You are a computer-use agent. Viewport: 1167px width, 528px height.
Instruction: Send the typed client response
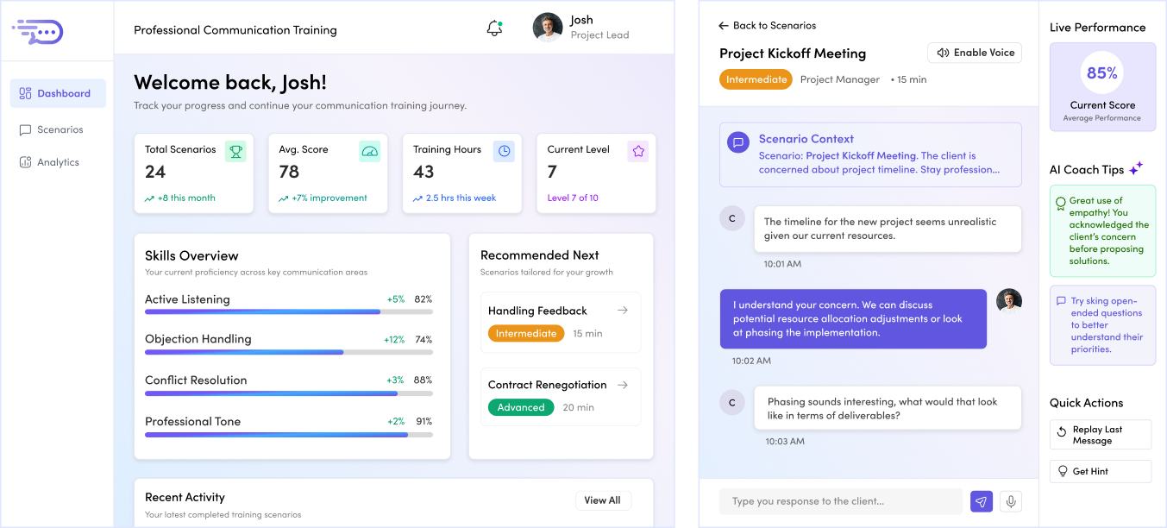(x=981, y=501)
